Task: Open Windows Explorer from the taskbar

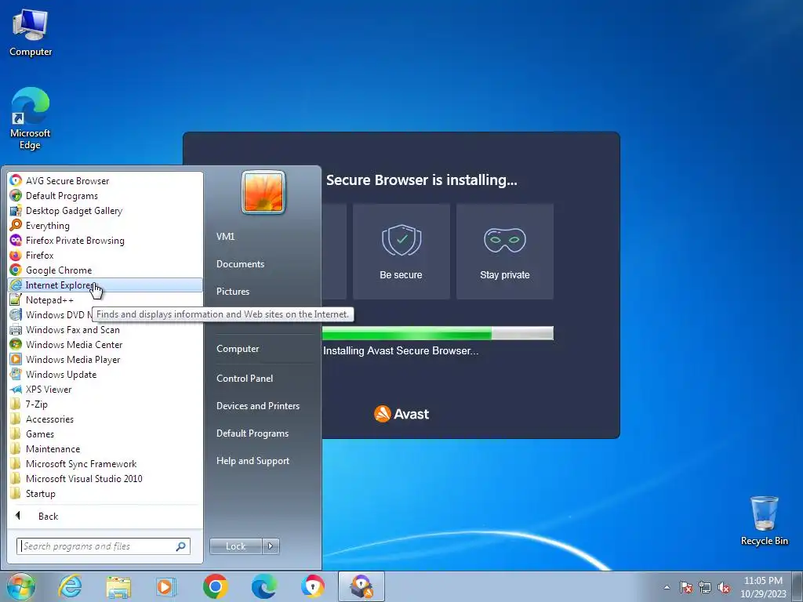Action: tap(118, 586)
